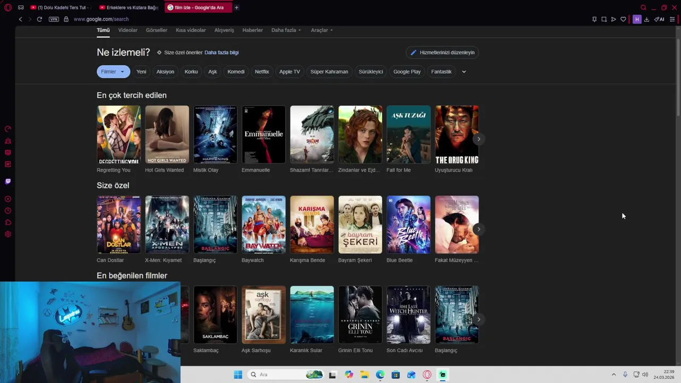Open the Filmler dropdown chip
The image size is (681, 383).
[x=113, y=72]
